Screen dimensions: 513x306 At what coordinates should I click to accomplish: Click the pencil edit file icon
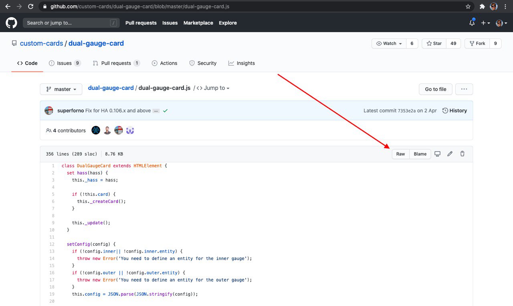pos(450,154)
